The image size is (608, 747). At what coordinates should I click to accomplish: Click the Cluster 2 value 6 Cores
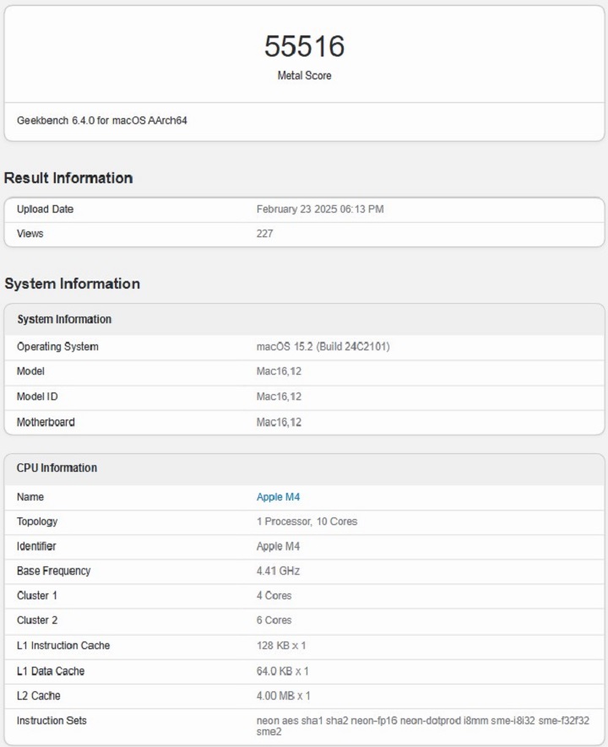pyautogui.click(x=274, y=620)
